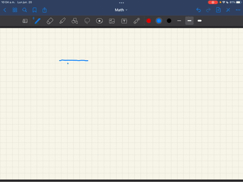Bookmark the current page
Screen dimensions: 243x182
coord(34,10)
